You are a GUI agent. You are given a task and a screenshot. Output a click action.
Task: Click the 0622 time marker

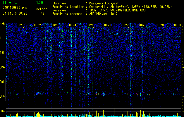(x=37, y=25)
